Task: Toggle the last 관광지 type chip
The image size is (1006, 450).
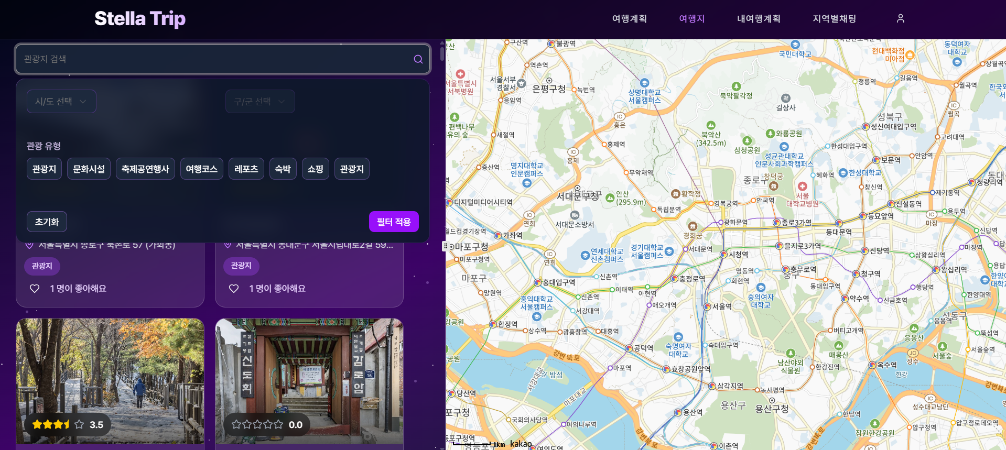Action: coord(352,169)
